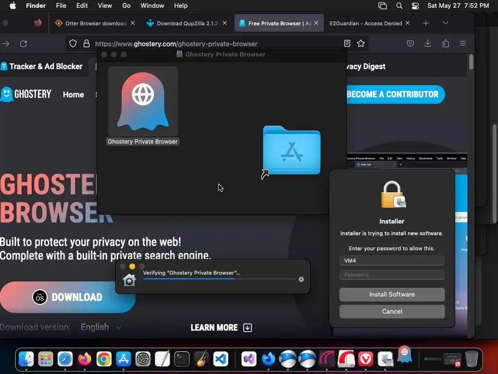This screenshot has height=374, width=498.
Task: Cancel verification with the X button
Action: coord(301,279)
